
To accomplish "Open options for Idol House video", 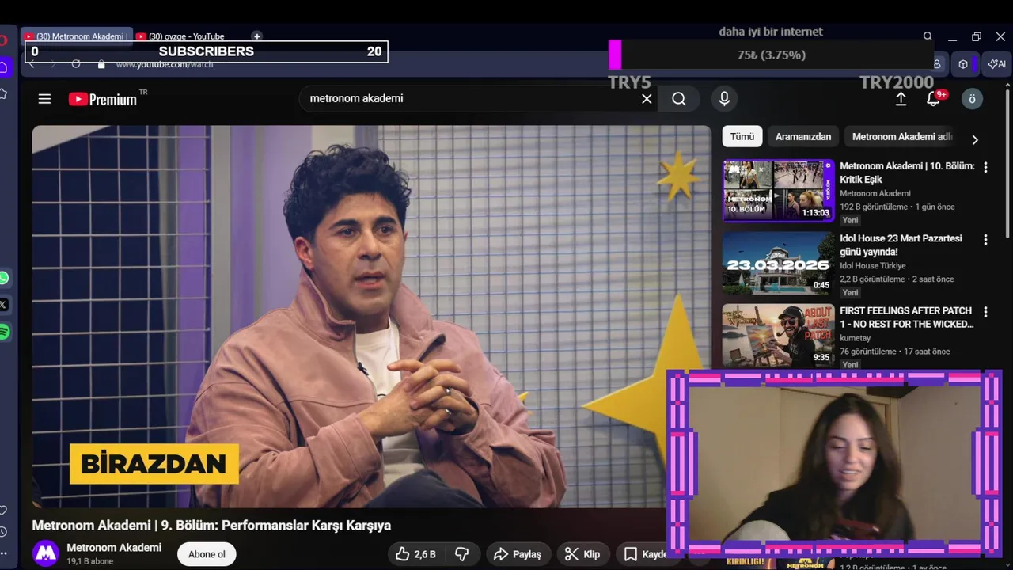I will point(985,239).
